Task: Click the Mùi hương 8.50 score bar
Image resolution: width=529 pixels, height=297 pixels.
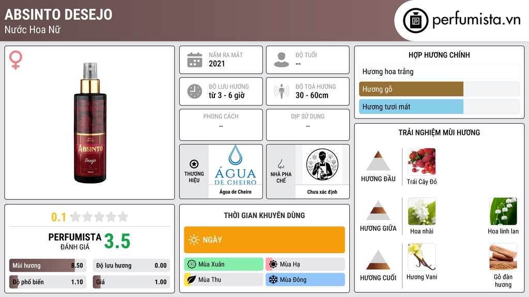Action: (x=48, y=266)
